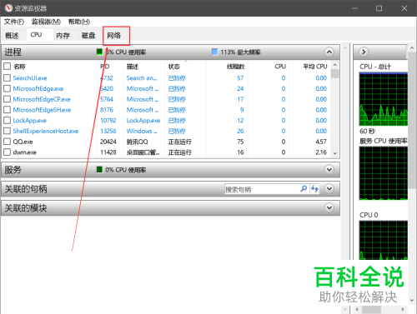This screenshot has width=417, height=314.
Task: Open the 文件(F) menu
Action: tap(14, 22)
